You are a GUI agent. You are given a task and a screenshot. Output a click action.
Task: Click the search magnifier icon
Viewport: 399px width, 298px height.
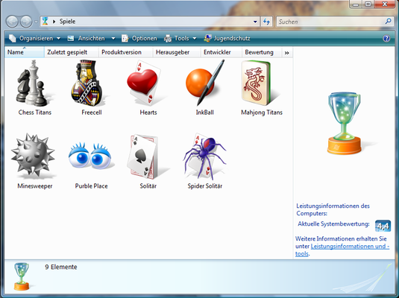388,22
